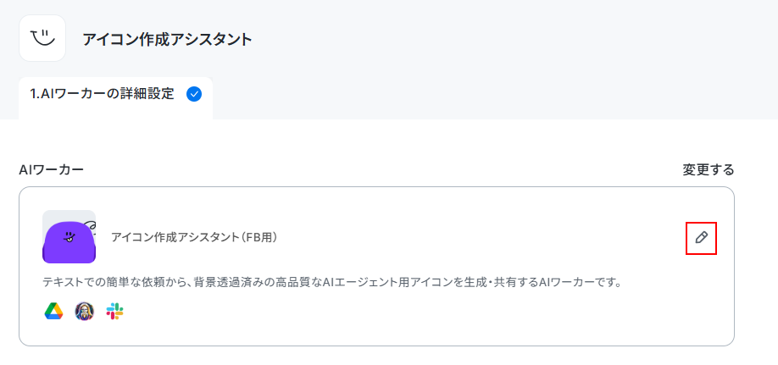
Task: Click the smiley face logo at top
Action: [42, 38]
